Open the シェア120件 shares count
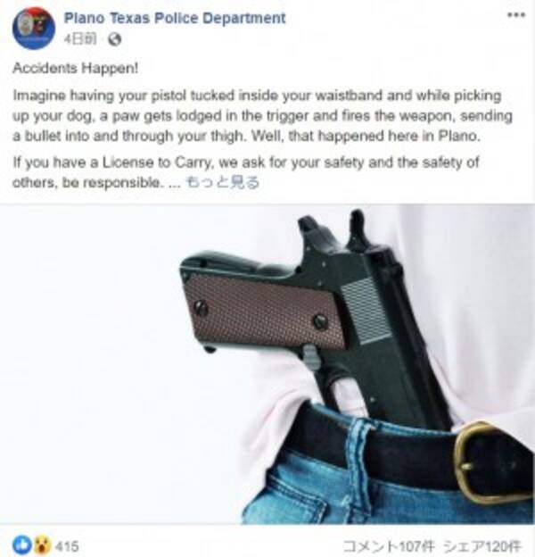The height and width of the screenshot is (557, 535). pos(483,545)
